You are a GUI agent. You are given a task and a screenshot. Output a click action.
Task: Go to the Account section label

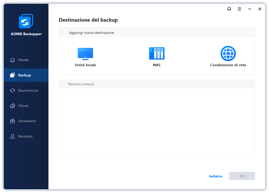click(25, 136)
